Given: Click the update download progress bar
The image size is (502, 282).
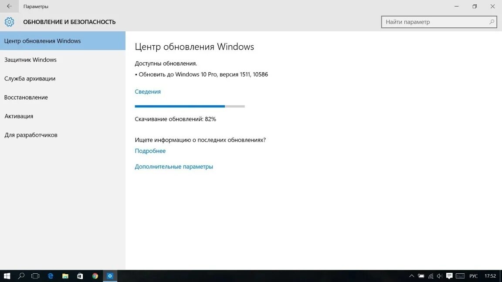Looking at the screenshot, I should coord(190,106).
